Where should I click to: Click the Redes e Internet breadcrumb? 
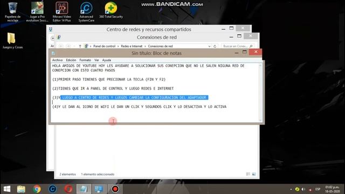(132, 46)
